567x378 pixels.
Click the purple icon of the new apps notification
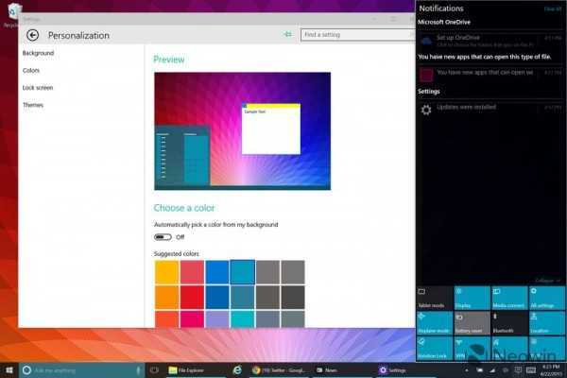(426, 75)
